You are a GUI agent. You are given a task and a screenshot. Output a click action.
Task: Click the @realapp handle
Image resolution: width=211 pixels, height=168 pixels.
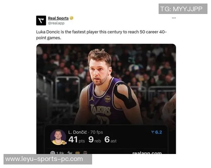coord(56,23)
